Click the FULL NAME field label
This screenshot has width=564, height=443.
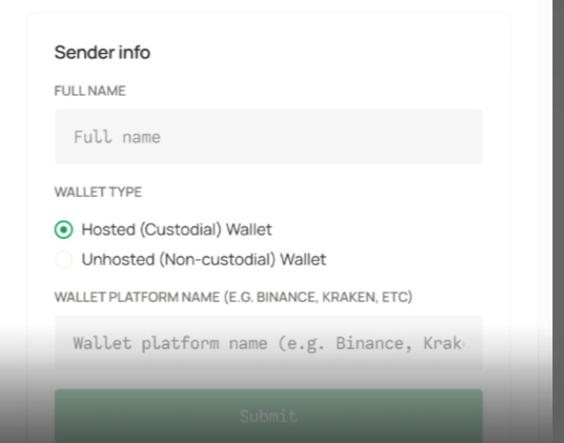(90, 90)
